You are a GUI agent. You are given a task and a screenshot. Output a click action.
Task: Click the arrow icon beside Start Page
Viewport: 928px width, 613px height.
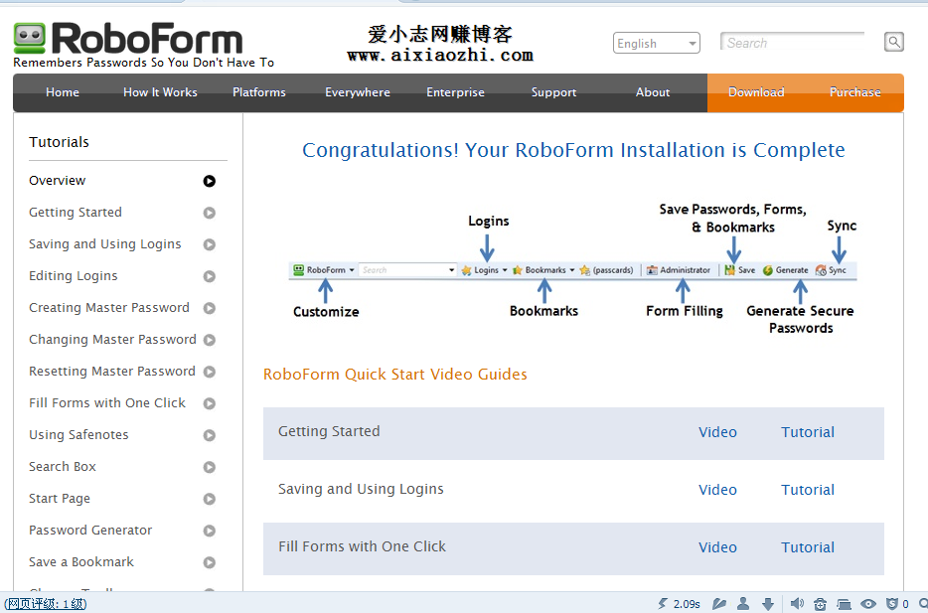[210, 499]
